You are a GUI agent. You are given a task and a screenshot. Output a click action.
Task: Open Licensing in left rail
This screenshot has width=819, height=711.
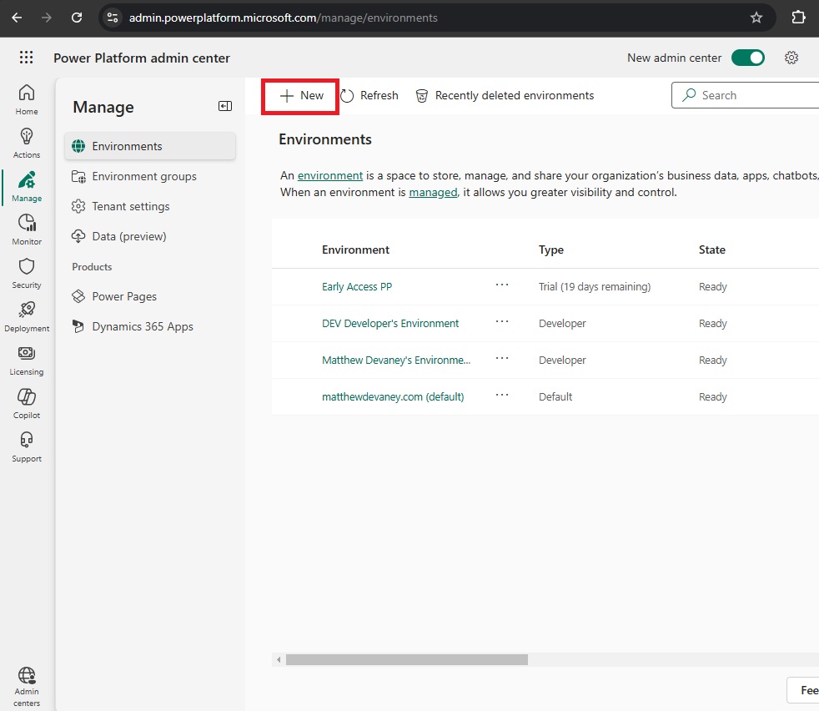click(27, 360)
